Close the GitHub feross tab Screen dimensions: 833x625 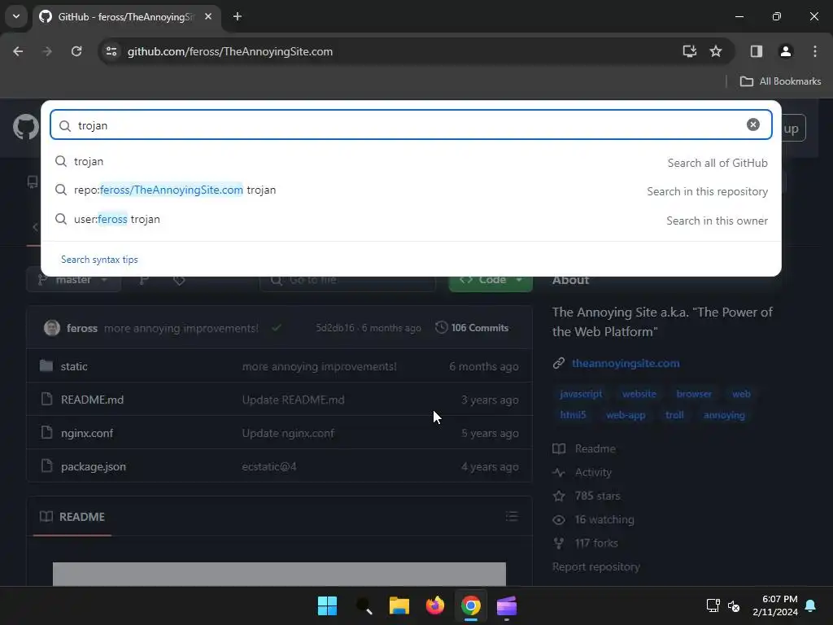tap(208, 16)
